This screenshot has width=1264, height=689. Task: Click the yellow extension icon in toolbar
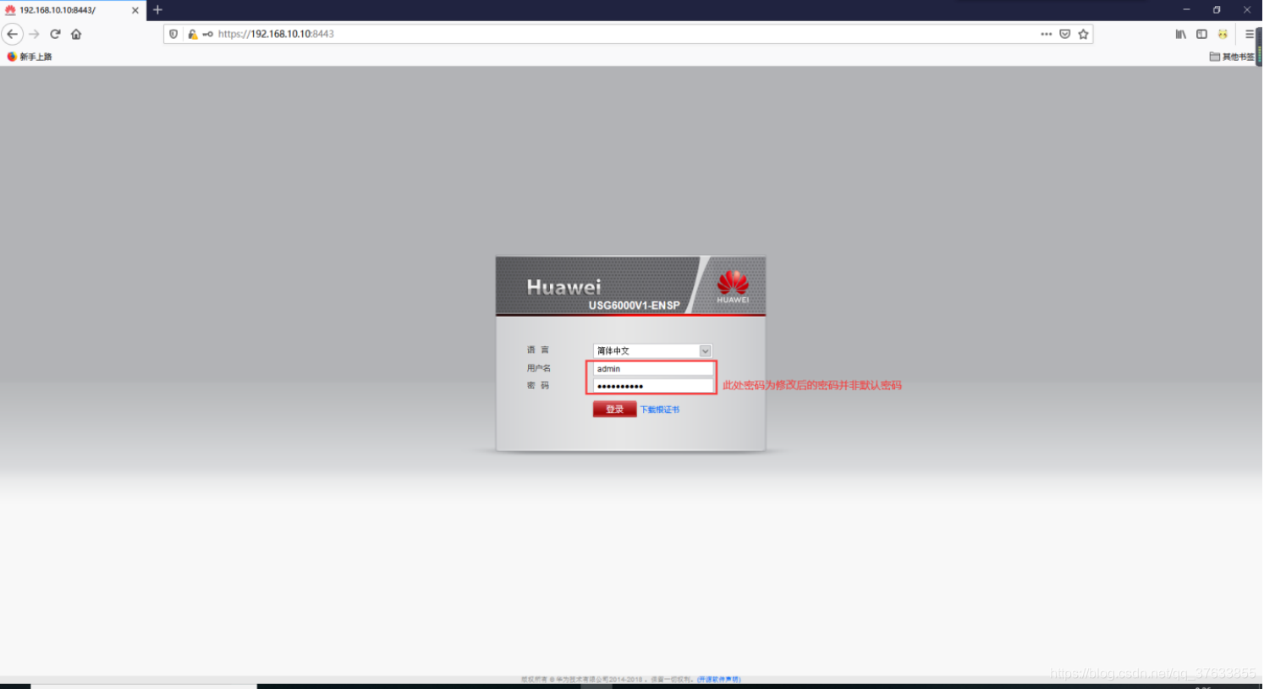point(1223,34)
